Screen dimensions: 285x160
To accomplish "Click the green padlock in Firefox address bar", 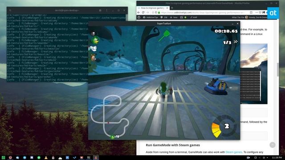I will (x=159, y=12).
